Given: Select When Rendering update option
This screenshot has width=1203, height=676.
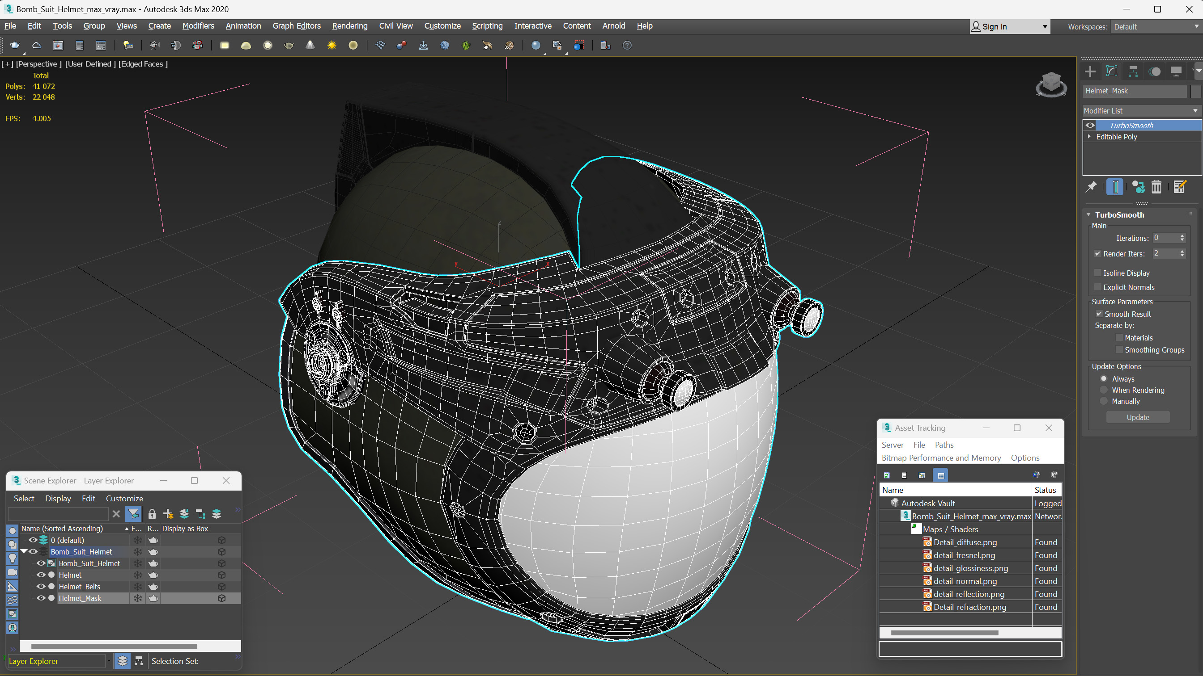Looking at the screenshot, I should coord(1104,390).
